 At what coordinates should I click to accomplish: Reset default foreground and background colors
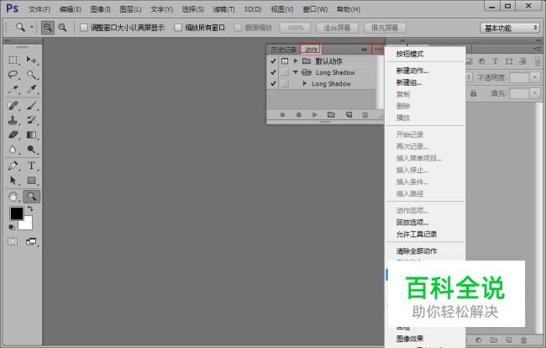(x=12, y=227)
